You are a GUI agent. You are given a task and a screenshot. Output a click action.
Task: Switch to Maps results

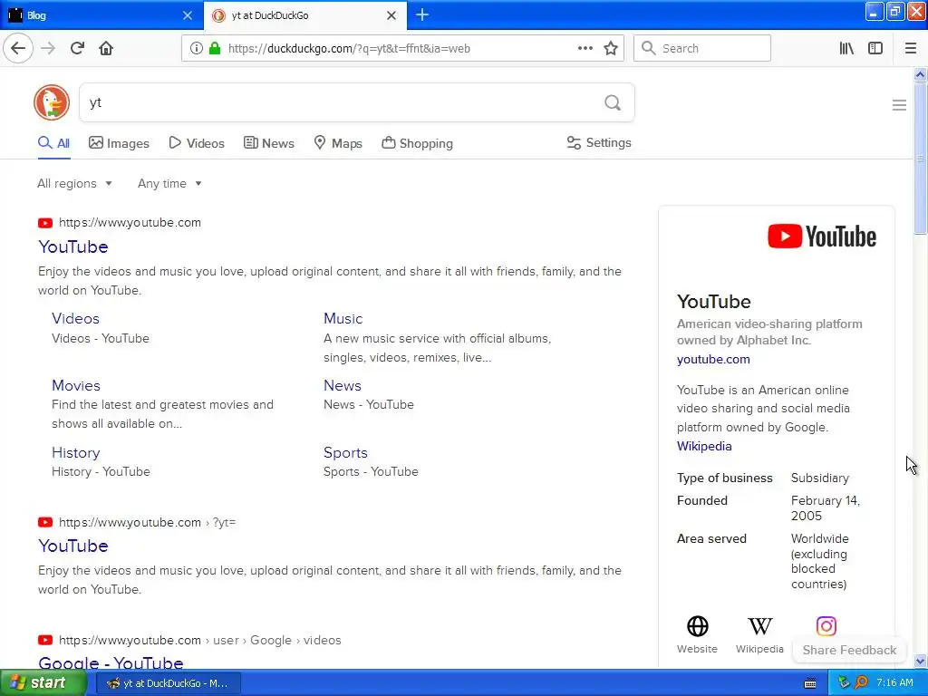pyautogui.click(x=338, y=143)
